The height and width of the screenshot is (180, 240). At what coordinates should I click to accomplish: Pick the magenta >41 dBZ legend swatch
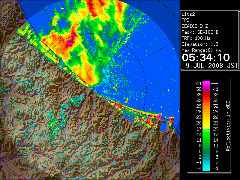point(206,84)
